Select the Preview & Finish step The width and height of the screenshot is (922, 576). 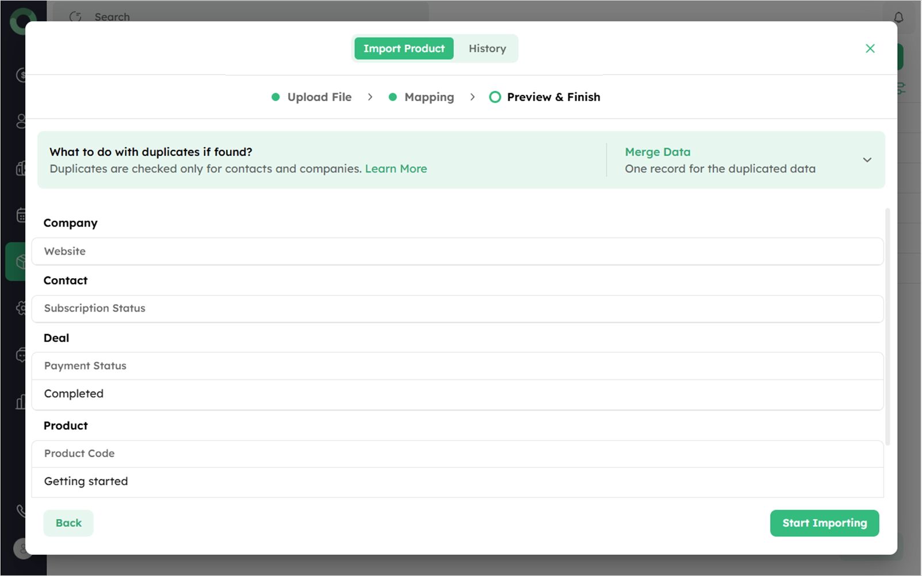tap(545, 97)
